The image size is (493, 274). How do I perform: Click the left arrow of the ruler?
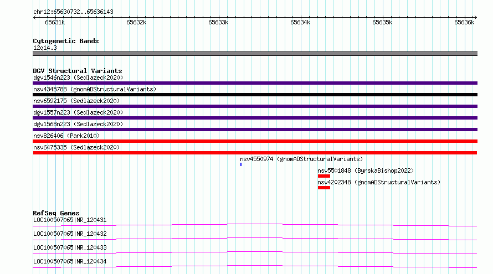click(34, 17)
